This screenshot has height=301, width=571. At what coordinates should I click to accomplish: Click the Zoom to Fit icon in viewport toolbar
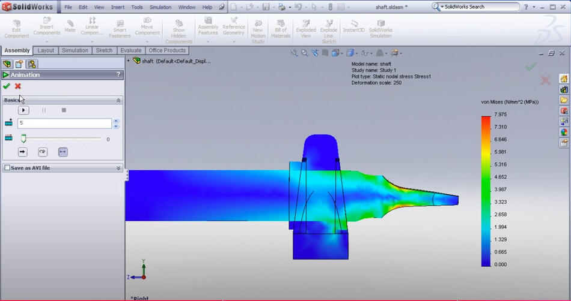click(x=294, y=53)
